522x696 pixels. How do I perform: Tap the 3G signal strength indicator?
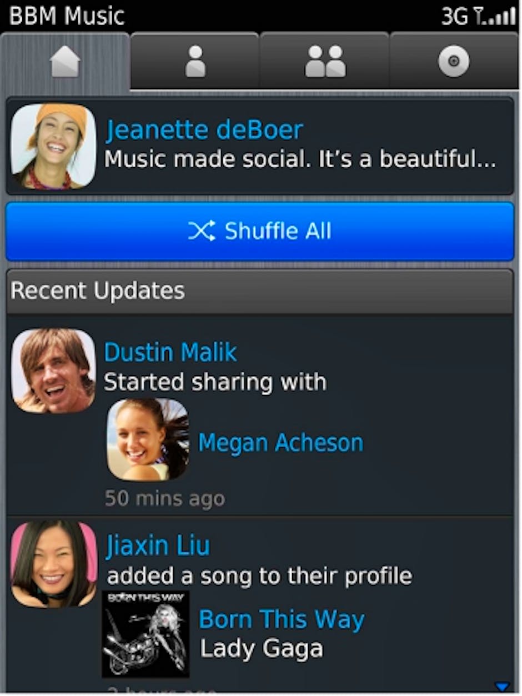(478, 16)
